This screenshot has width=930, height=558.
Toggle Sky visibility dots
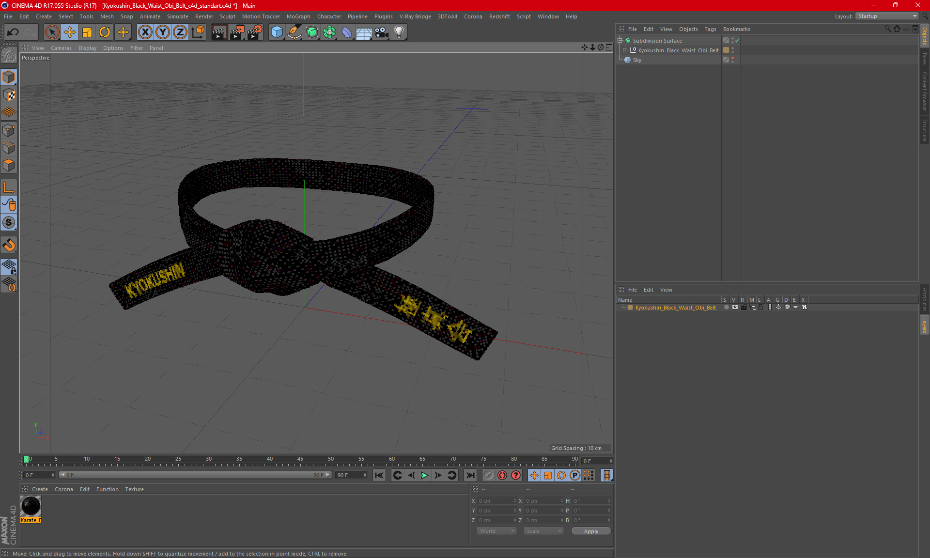[732, 60]
